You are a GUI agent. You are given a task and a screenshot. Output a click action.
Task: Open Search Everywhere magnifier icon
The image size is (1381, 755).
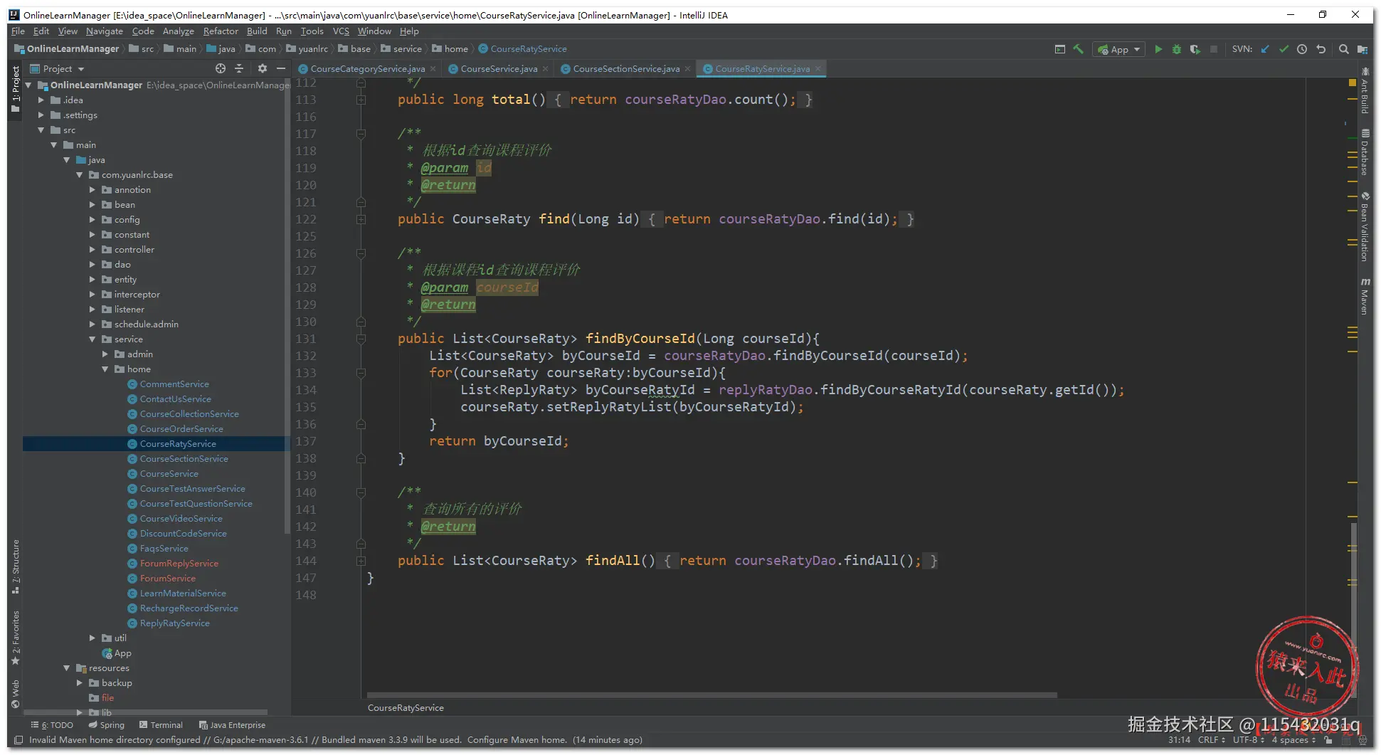click(x=1343, y=49)
